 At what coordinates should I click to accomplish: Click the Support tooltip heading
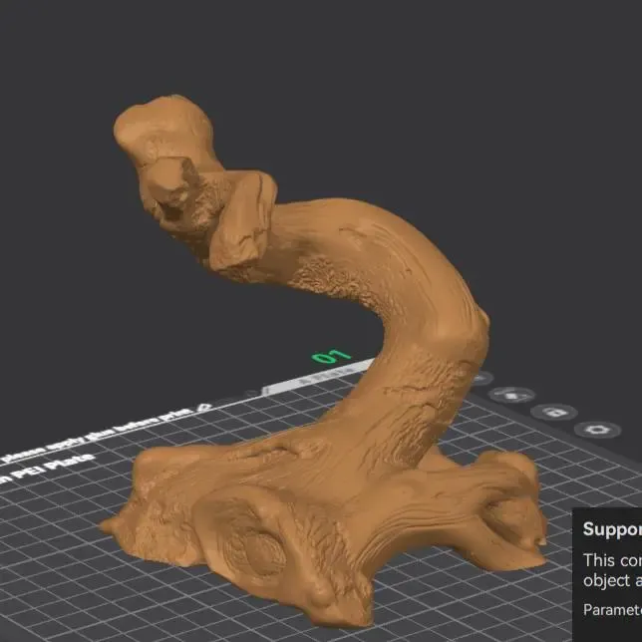click(x=612, y=529)
